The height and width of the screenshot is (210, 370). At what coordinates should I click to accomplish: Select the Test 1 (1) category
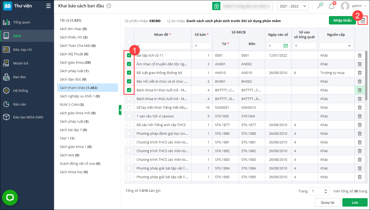[88, 138]
